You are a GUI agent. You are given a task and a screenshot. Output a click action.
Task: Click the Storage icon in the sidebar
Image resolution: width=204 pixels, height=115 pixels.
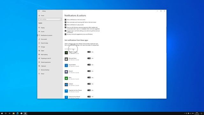(39, 47)
